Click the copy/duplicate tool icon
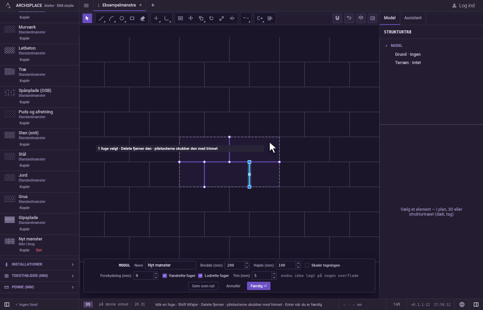Screen dimensions: 483x310 [201, 18]
